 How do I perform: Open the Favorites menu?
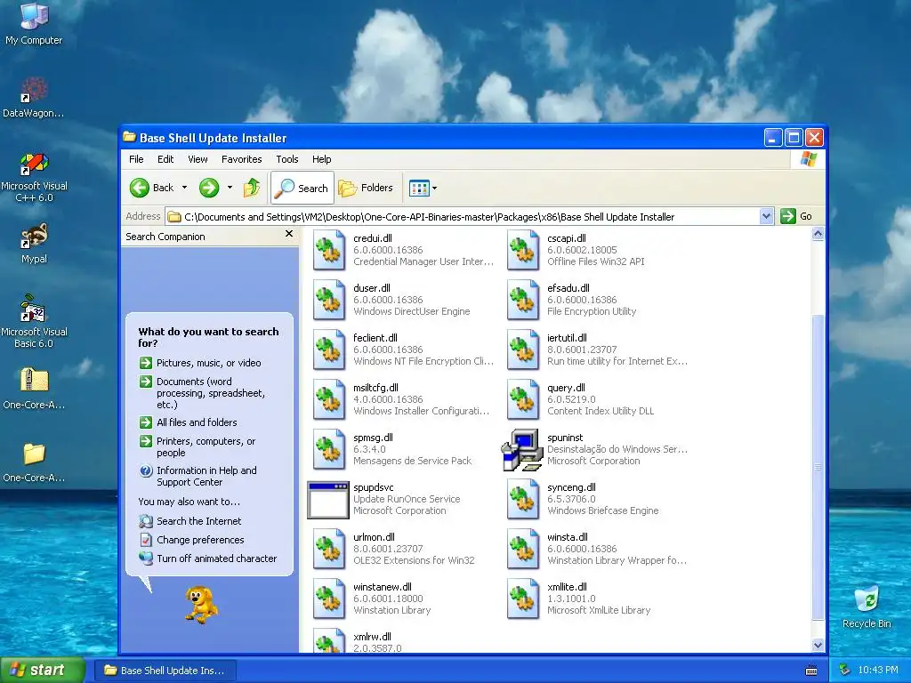(x=242, y=159)
